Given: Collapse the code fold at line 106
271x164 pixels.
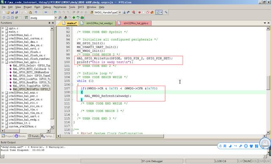Looking at the screenshot, I should (72, 85).
